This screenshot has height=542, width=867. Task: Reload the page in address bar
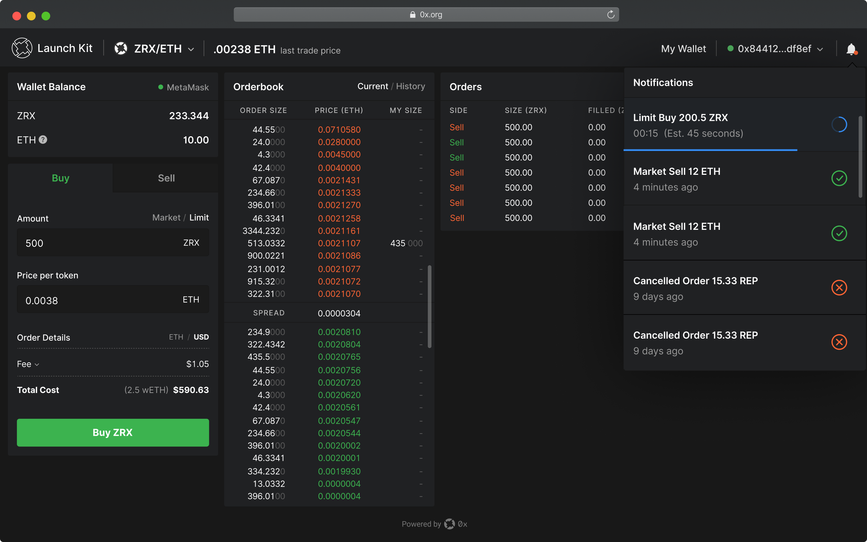pyautogui.click(x=610, y=15)
